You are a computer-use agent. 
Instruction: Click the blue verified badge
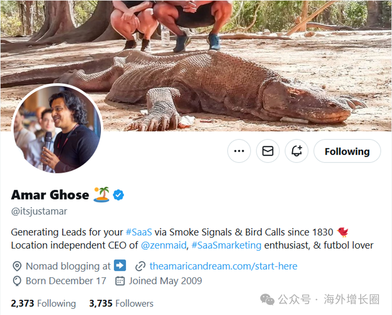click(119, 195)
